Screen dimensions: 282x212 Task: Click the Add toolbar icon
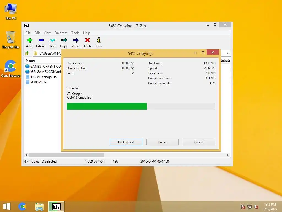pos(29,40)
